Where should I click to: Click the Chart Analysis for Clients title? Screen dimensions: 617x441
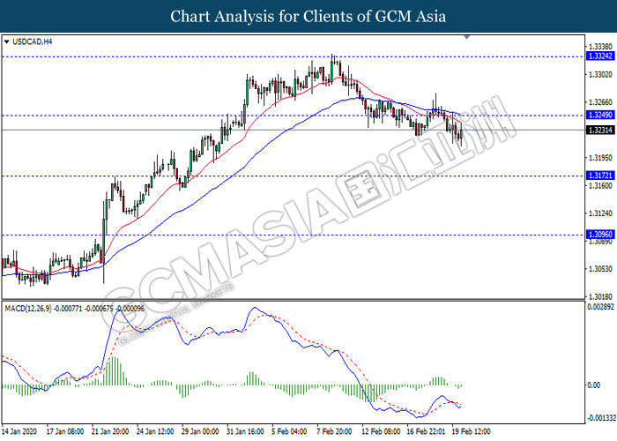308,17
